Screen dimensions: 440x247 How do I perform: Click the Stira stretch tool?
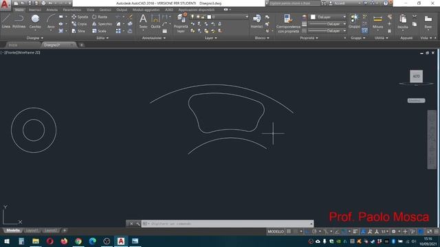(x=78, y=31)
